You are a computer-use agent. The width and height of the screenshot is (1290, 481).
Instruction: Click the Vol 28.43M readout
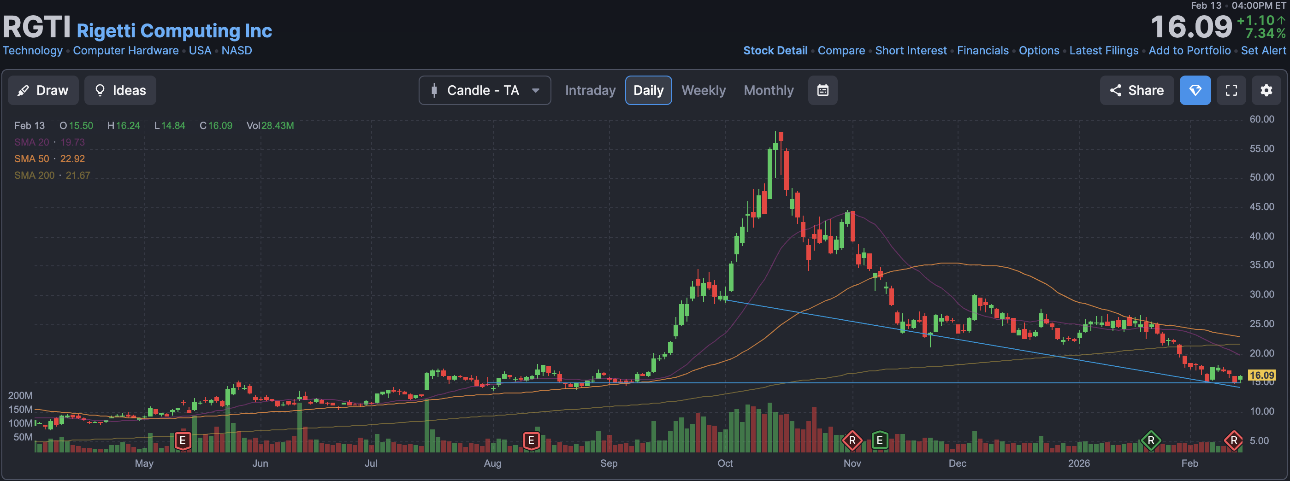coord(270,126)
